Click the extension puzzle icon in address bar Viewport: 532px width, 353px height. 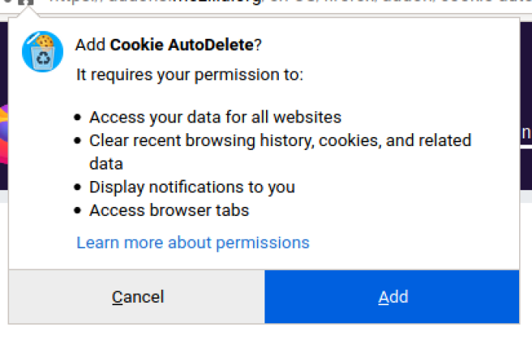pos(26,2)
